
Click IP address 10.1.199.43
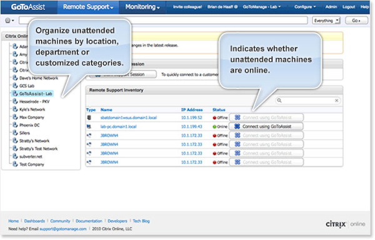192,127
